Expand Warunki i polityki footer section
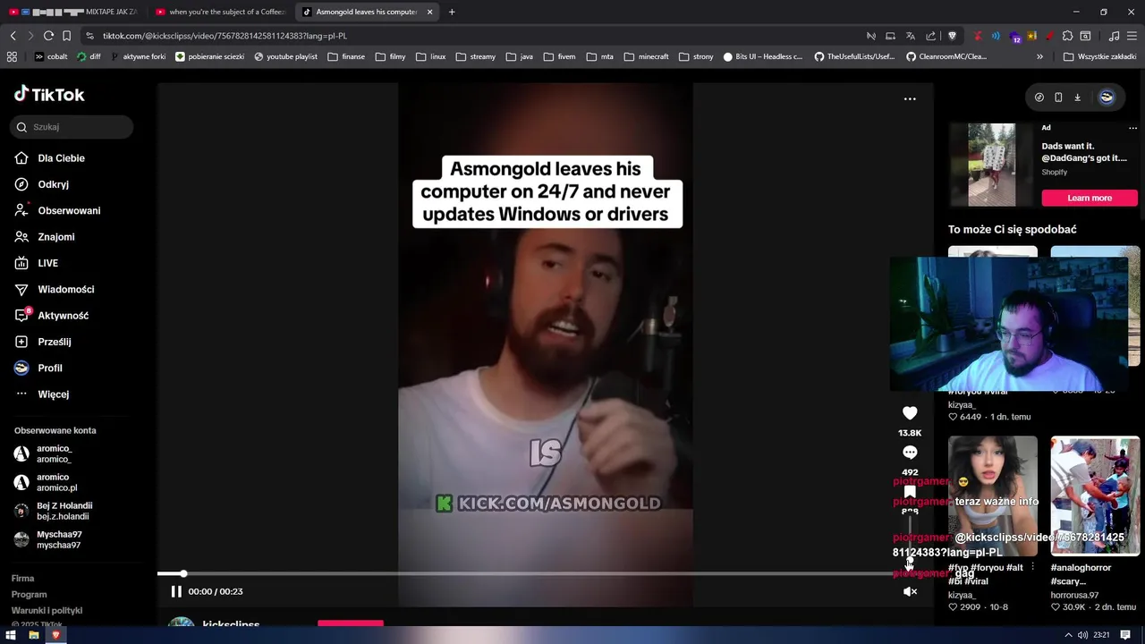Viewport: 1145px width, 644px height. 47,611
